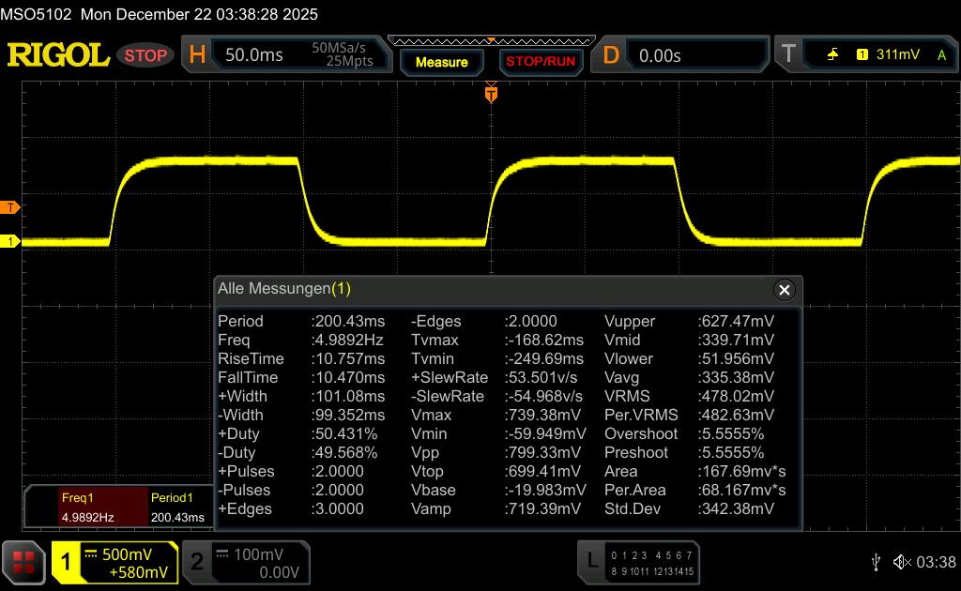The image size is (961, 591).
Task: Select the Freq1 measurement result
Action: click(86, 508)
